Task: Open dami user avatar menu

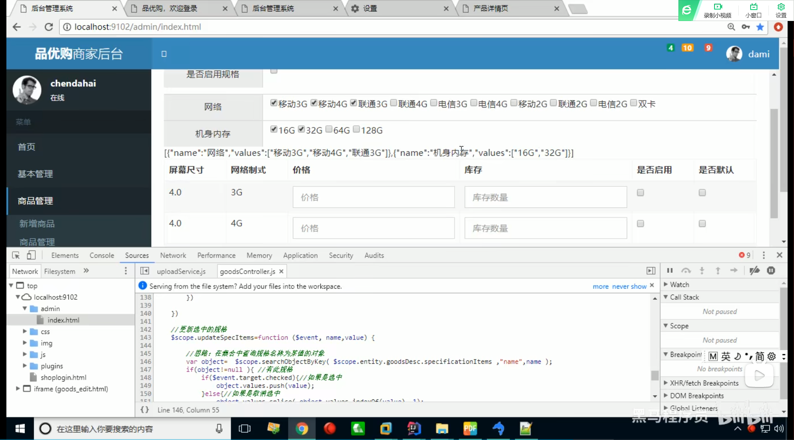Action: tap(734, 54)
